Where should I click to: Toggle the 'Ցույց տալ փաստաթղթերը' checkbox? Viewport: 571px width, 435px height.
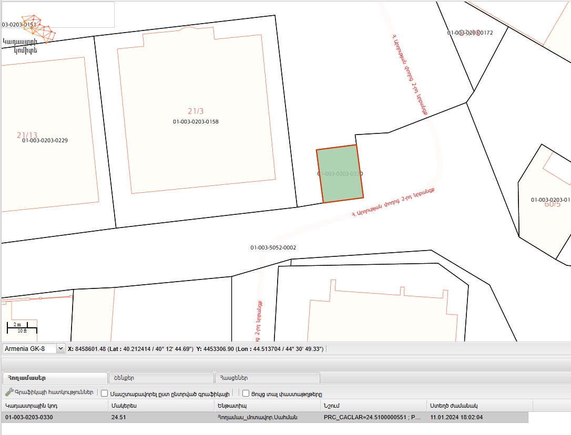[x=246, y=393]
